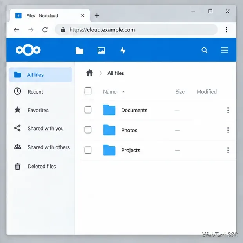Open a new browser tab
This screenshot has width=243, height=243.
pyautogui.click(x=97, y=16)
